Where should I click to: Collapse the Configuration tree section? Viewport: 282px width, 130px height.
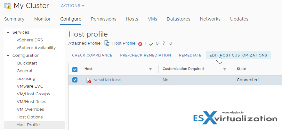[8, 56]
